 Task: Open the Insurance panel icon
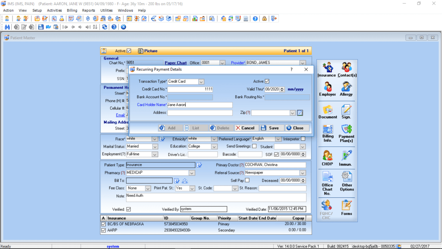tap(327, 68)
